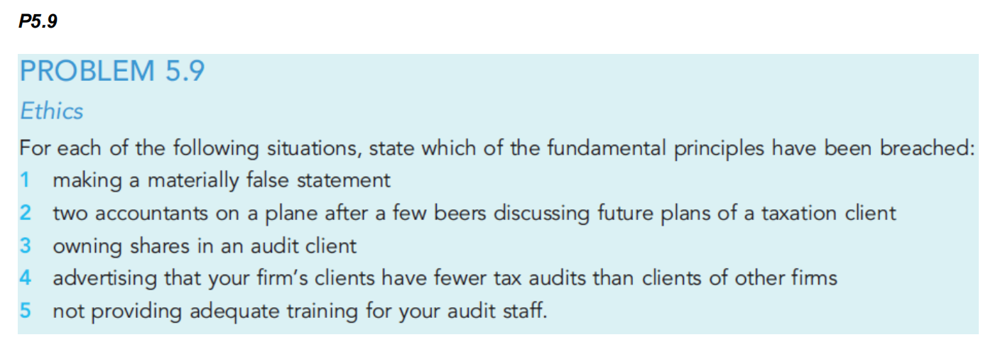Click 'not providing adequate training' line
Viewport: 988px width, 347px height.
(x=300, y=312)
